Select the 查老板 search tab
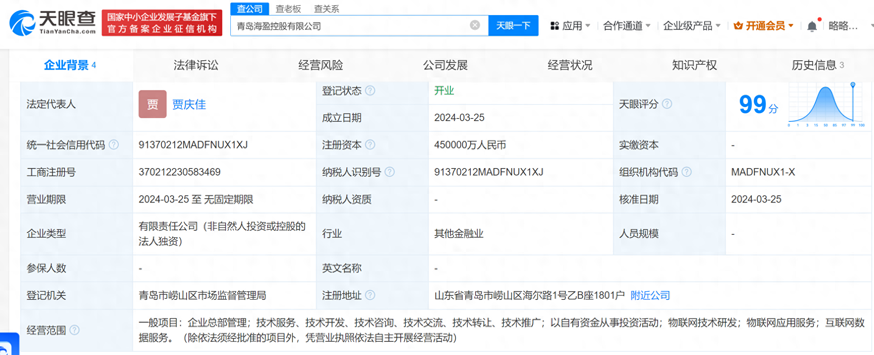 click(288, 9)
